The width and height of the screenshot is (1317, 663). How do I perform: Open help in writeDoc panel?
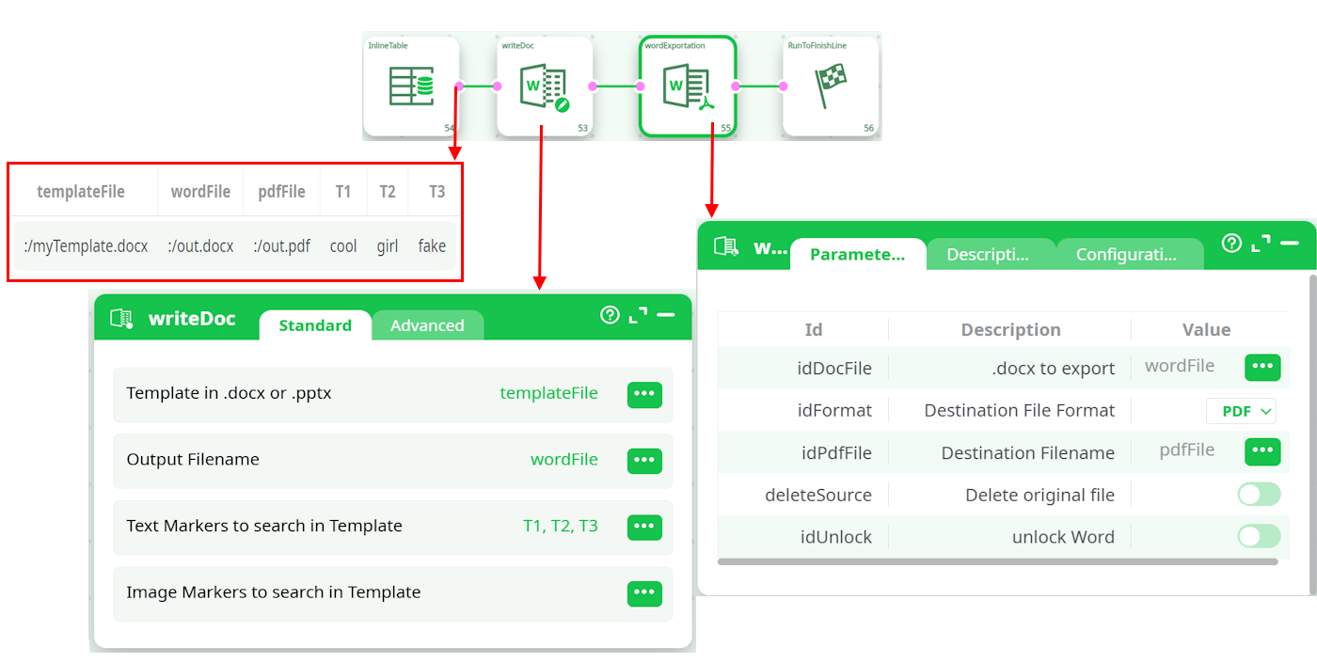click(x=610, y=315)
